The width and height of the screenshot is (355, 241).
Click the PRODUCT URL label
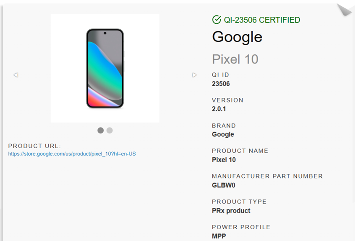pyautogui.click(x=34, y=146)
